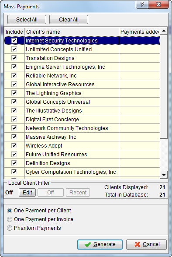The height and width of the screenshot is (257, 172).
Task: Edit the Local Client Filter
Action: click(28, 193)
